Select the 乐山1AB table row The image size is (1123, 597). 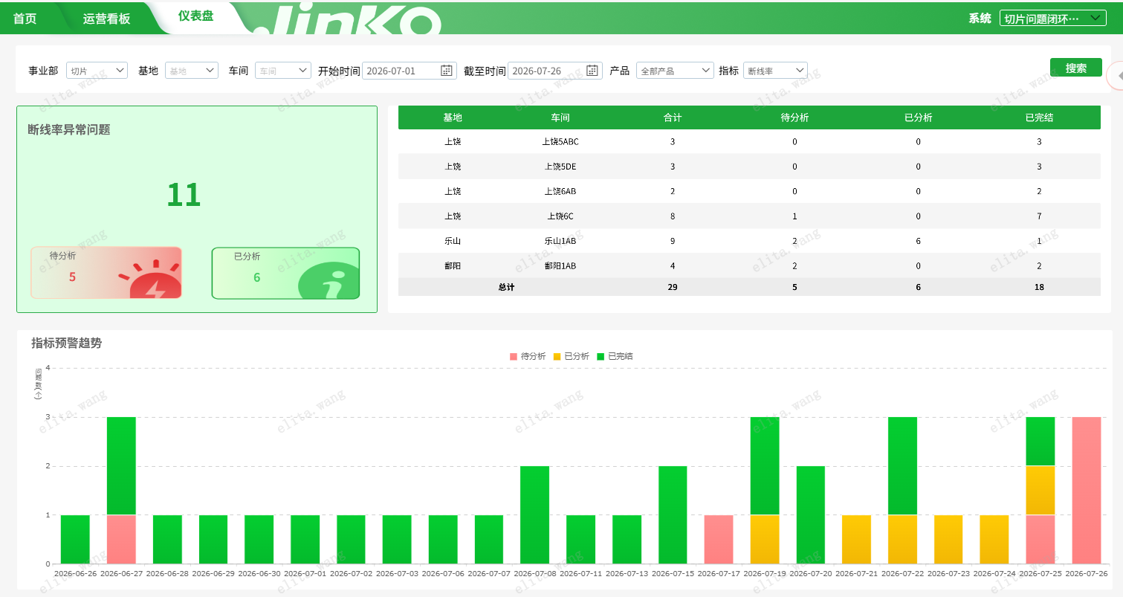tap(749, 241)
